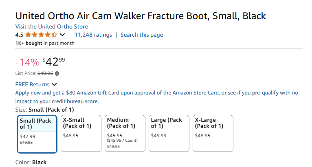Switch to X-Large (Pack of 1) size

click(x=213, y=133)
